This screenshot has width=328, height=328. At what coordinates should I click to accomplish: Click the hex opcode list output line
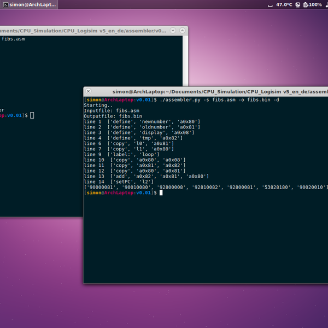click(205, 187)
